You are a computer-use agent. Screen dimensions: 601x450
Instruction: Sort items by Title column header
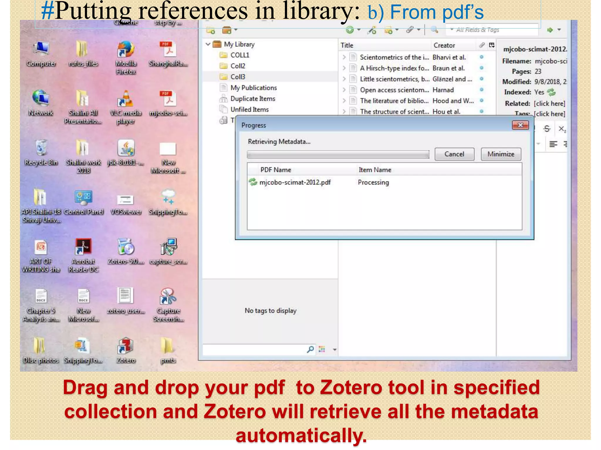[x=384, y=45]
